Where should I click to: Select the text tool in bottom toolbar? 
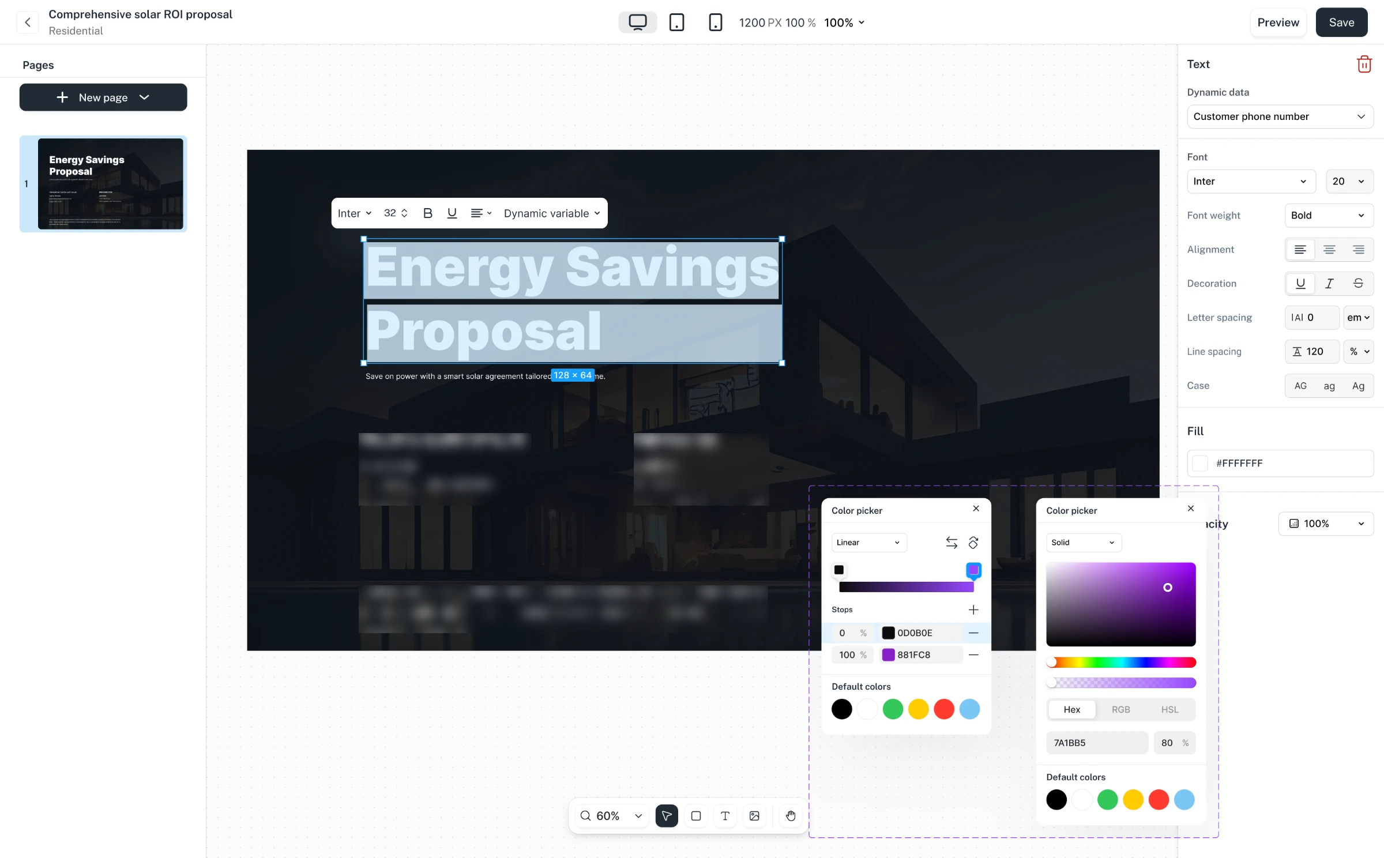pyautogui.click(x=725, y=816)
